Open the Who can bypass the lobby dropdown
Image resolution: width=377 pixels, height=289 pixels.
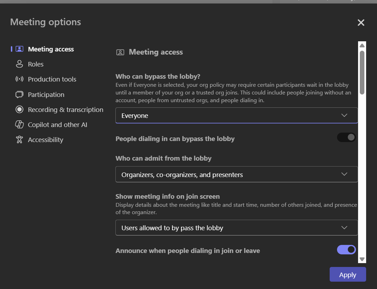[237, 115]
